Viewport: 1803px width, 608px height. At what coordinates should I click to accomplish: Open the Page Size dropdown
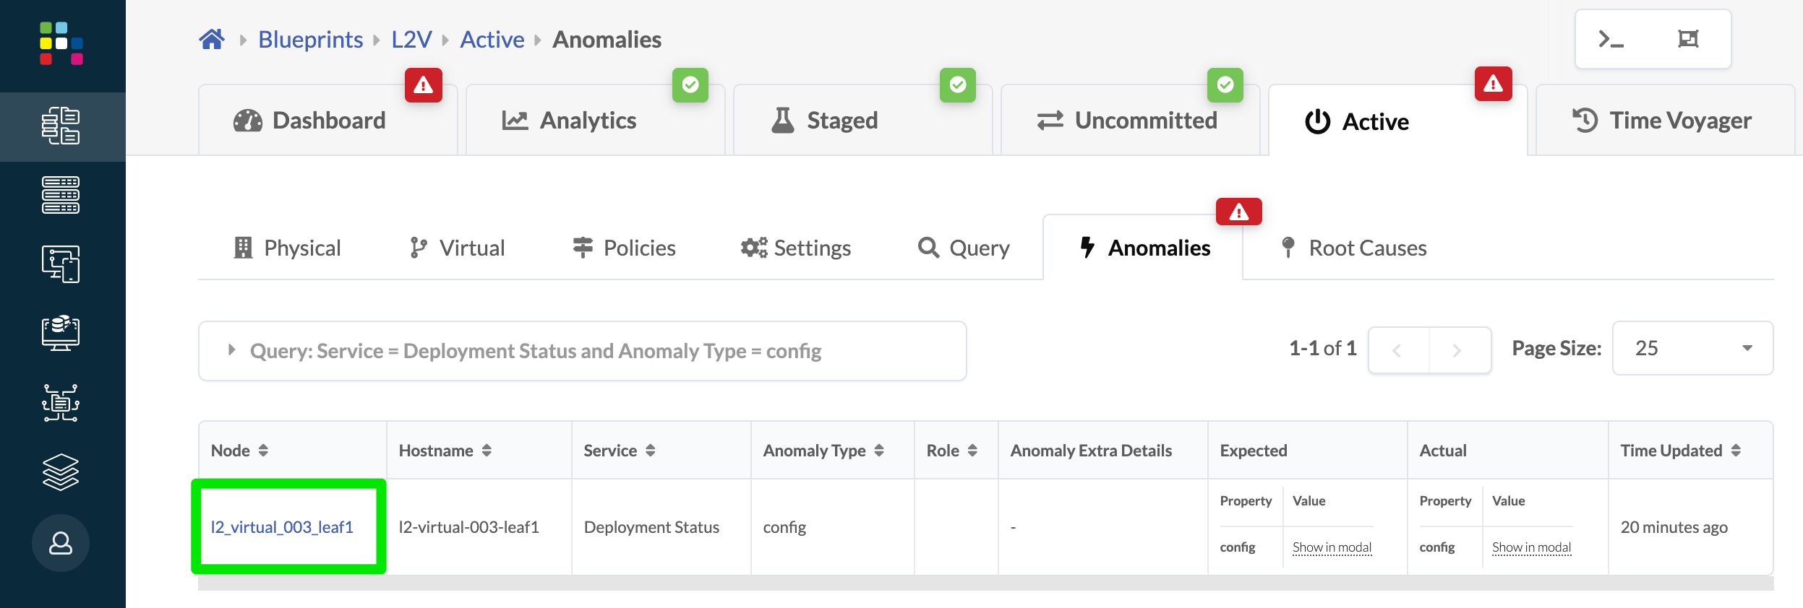(x=1692, y=348)
